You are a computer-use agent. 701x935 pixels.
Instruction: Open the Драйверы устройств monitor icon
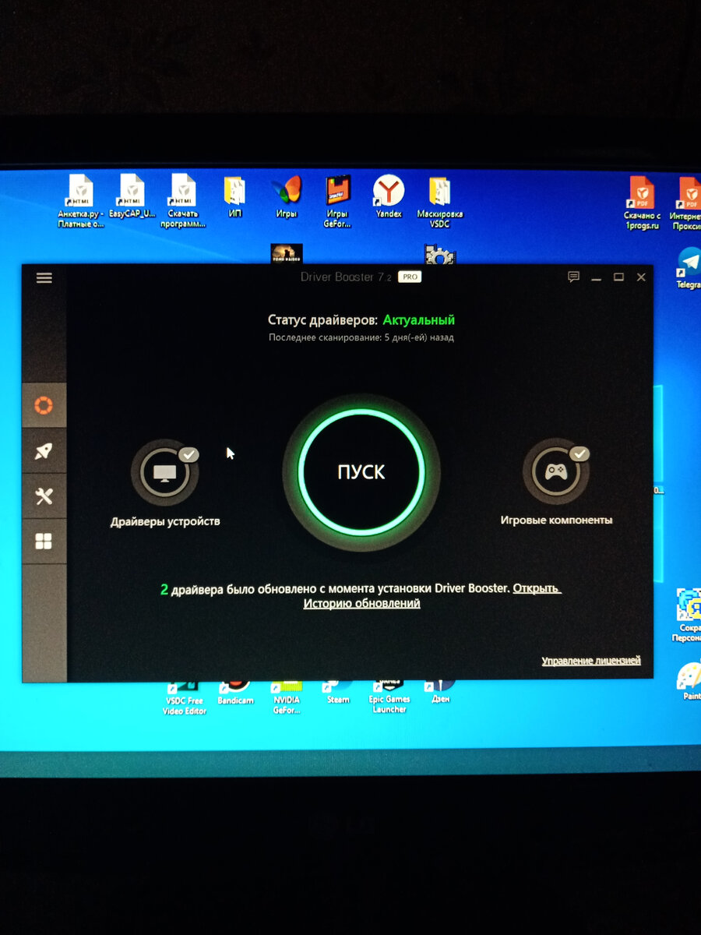[164, 472]
